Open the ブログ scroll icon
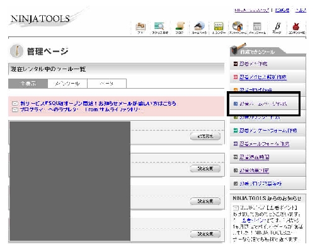The width and height of the screenshot is (315, 249). pos(180,28)
